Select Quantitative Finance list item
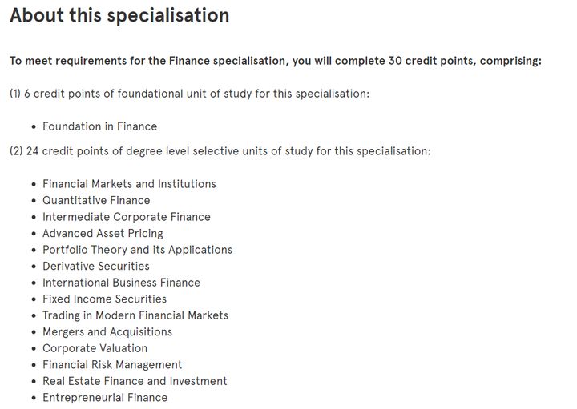Image resolution: width=577 pixels, height=409 pixels. 96,200
